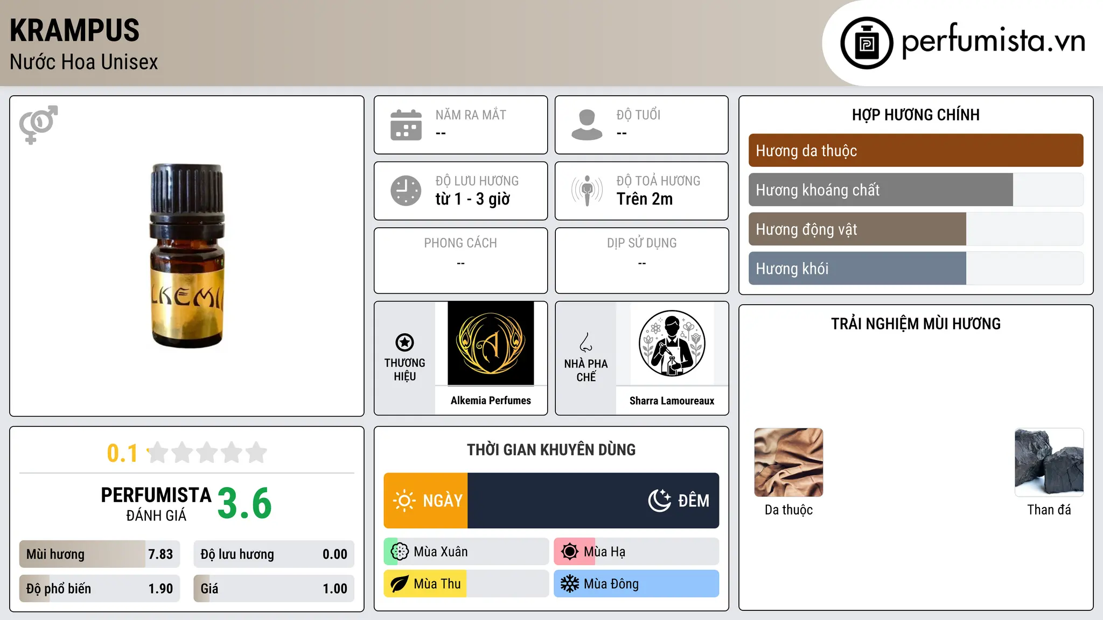The height and width of the screenshot is (620, 1103).
Task: Click the DỊP SỬ DỤNG label
Action: (641, 243)
